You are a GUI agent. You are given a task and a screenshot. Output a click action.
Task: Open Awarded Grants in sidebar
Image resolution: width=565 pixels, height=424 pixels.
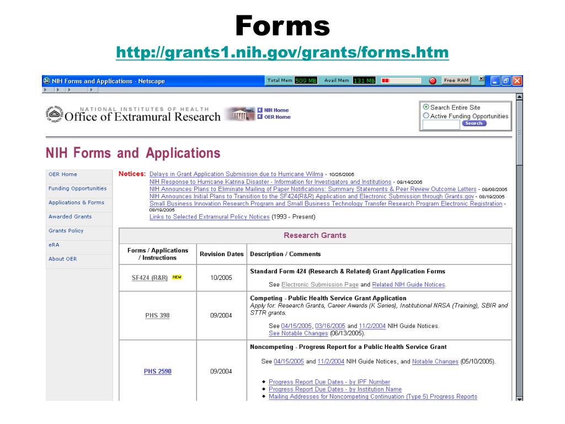(x=70, y=216)
